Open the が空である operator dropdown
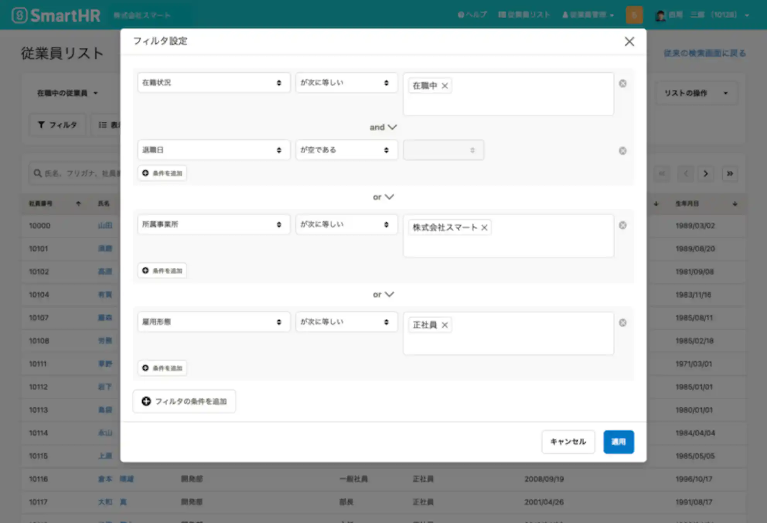767x523 pixels. coord(346,150)
